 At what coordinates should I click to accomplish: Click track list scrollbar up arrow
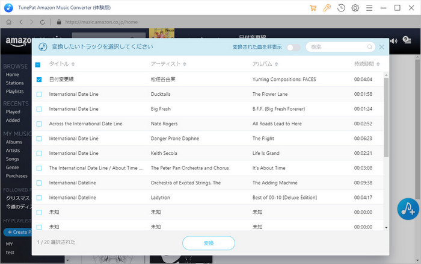coord(386,75)
